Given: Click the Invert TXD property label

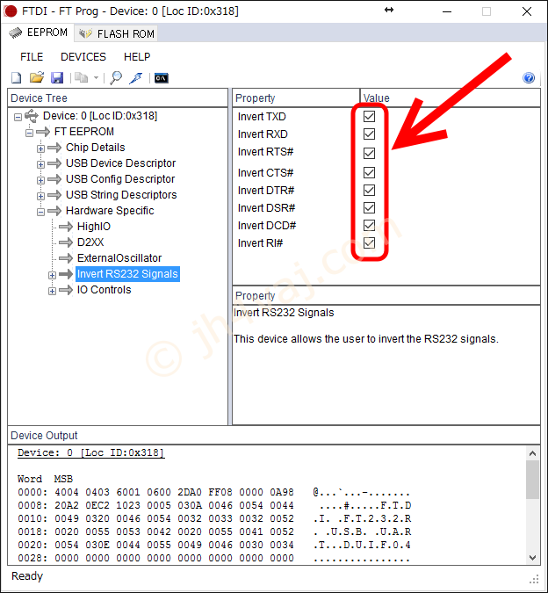Looking at the screenshot, I should click(262, 117).
